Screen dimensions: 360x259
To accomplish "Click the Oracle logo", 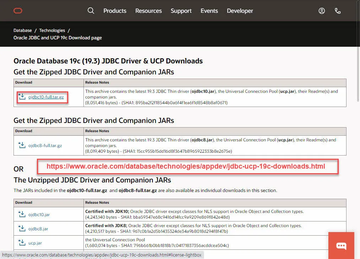I will [18, 11].
